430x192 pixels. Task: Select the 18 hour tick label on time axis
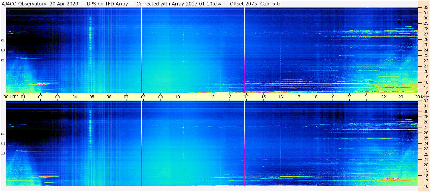(x=315, y=97)
